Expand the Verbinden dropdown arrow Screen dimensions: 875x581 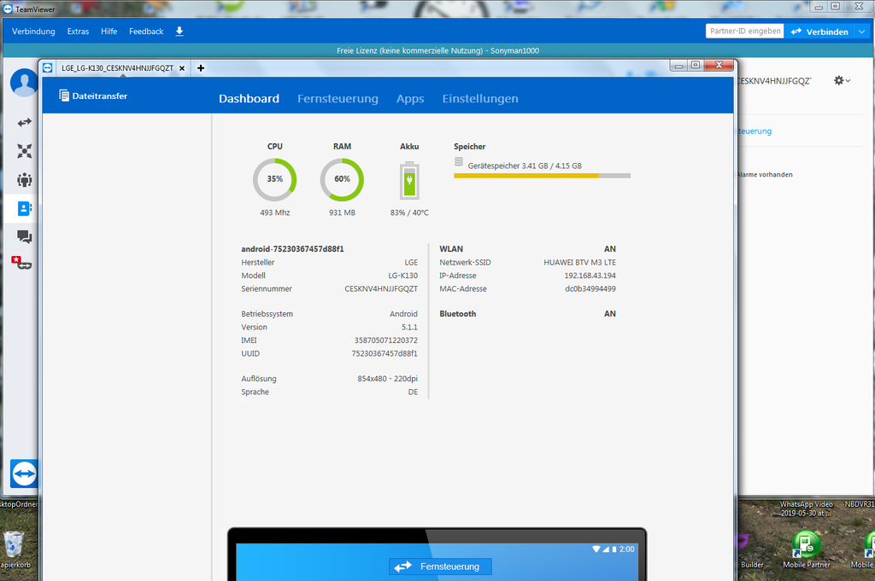click(861, 32)
